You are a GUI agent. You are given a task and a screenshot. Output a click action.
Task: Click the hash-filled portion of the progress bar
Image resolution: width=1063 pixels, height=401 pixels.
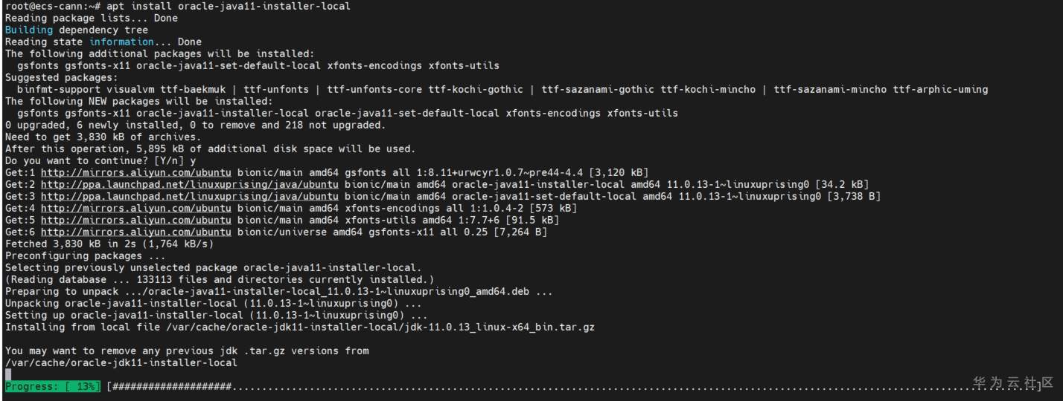171,387
